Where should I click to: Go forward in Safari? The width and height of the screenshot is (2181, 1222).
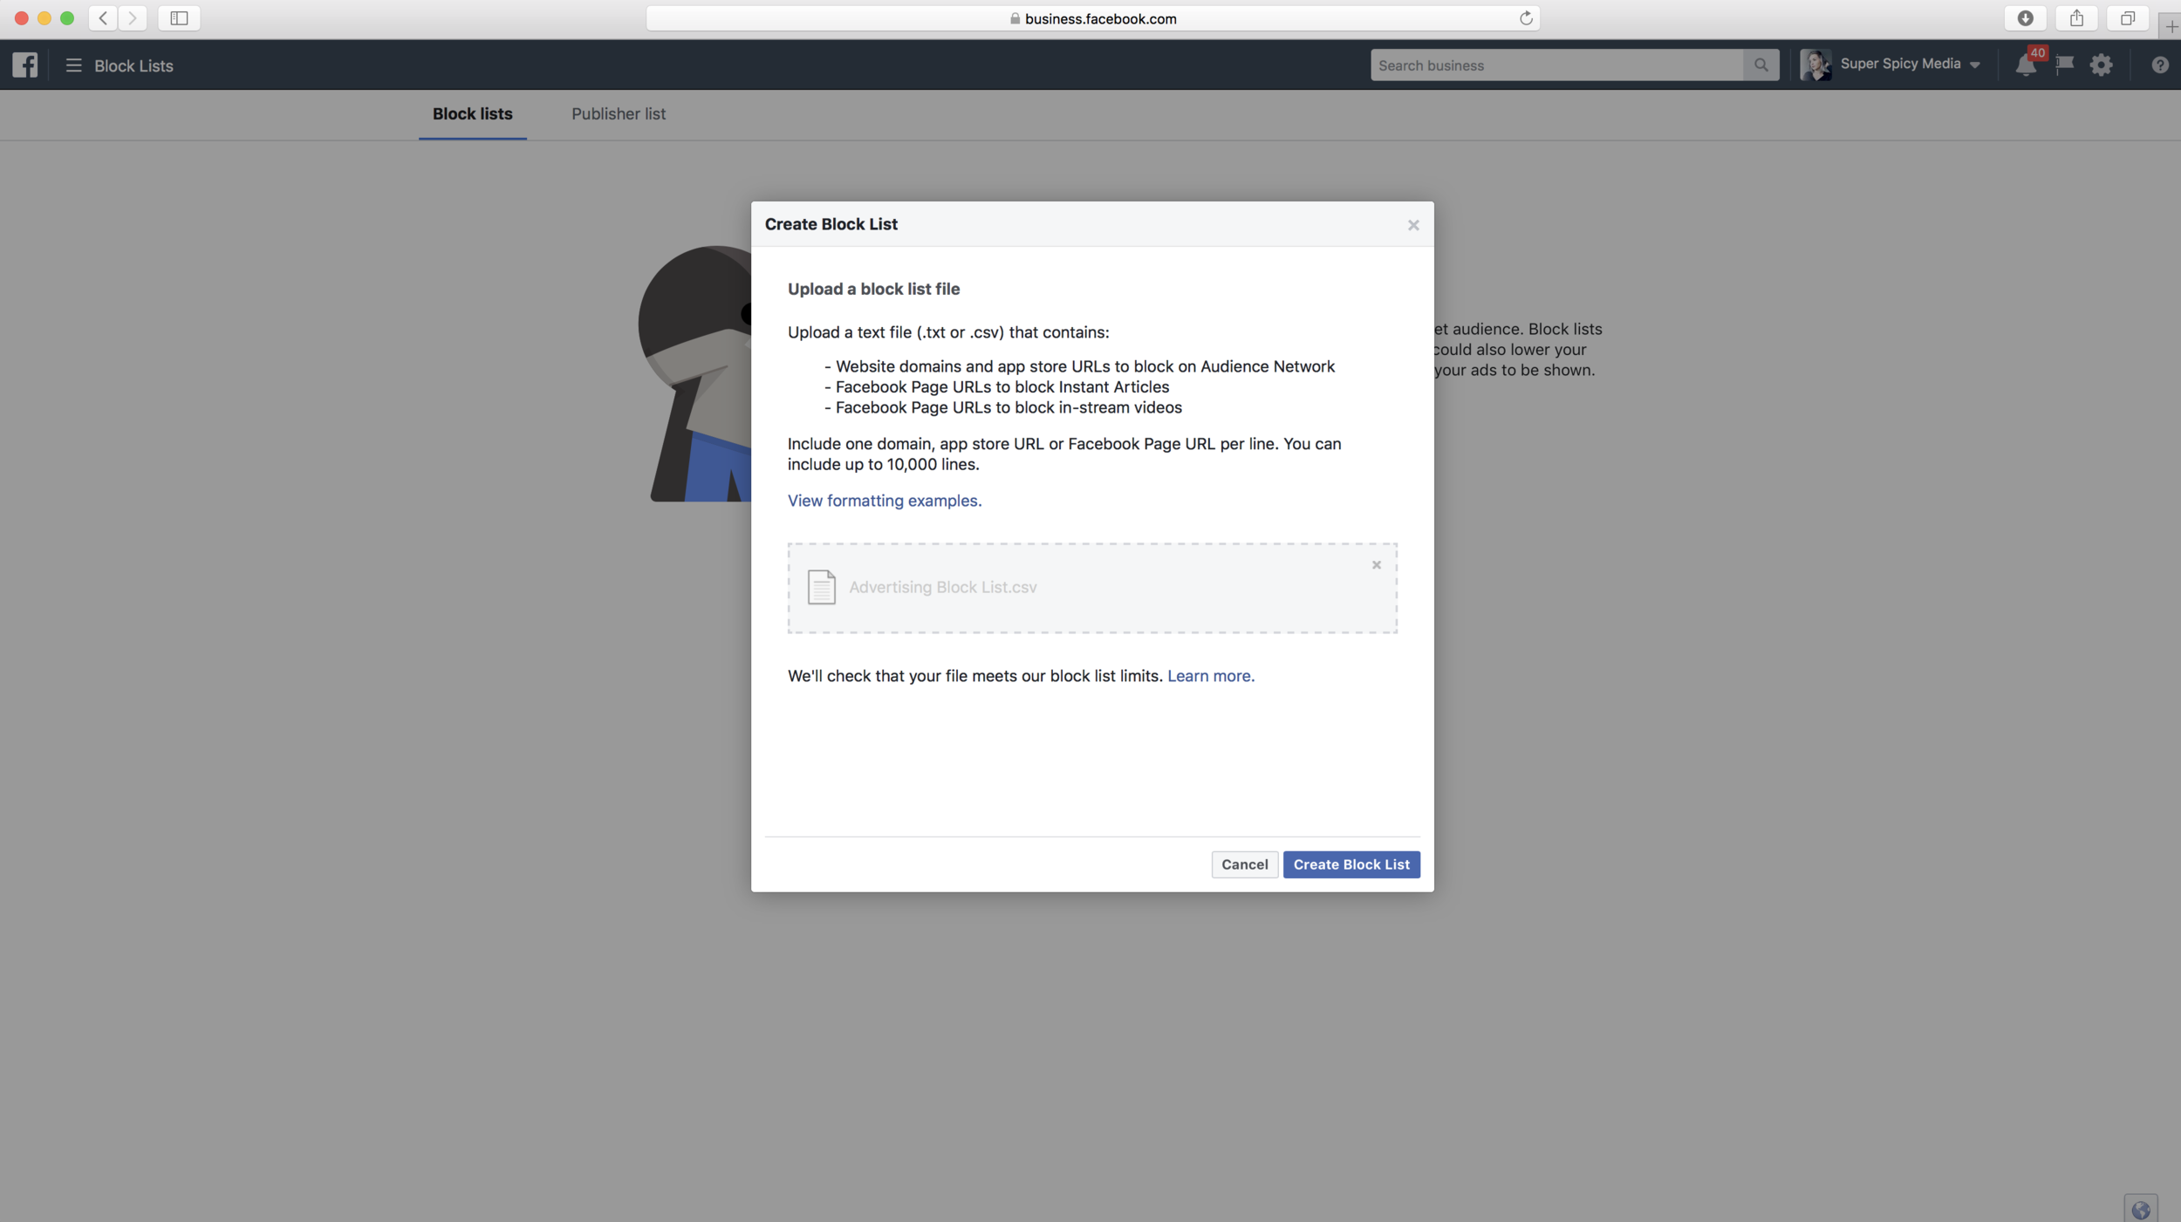coord(133,18)
